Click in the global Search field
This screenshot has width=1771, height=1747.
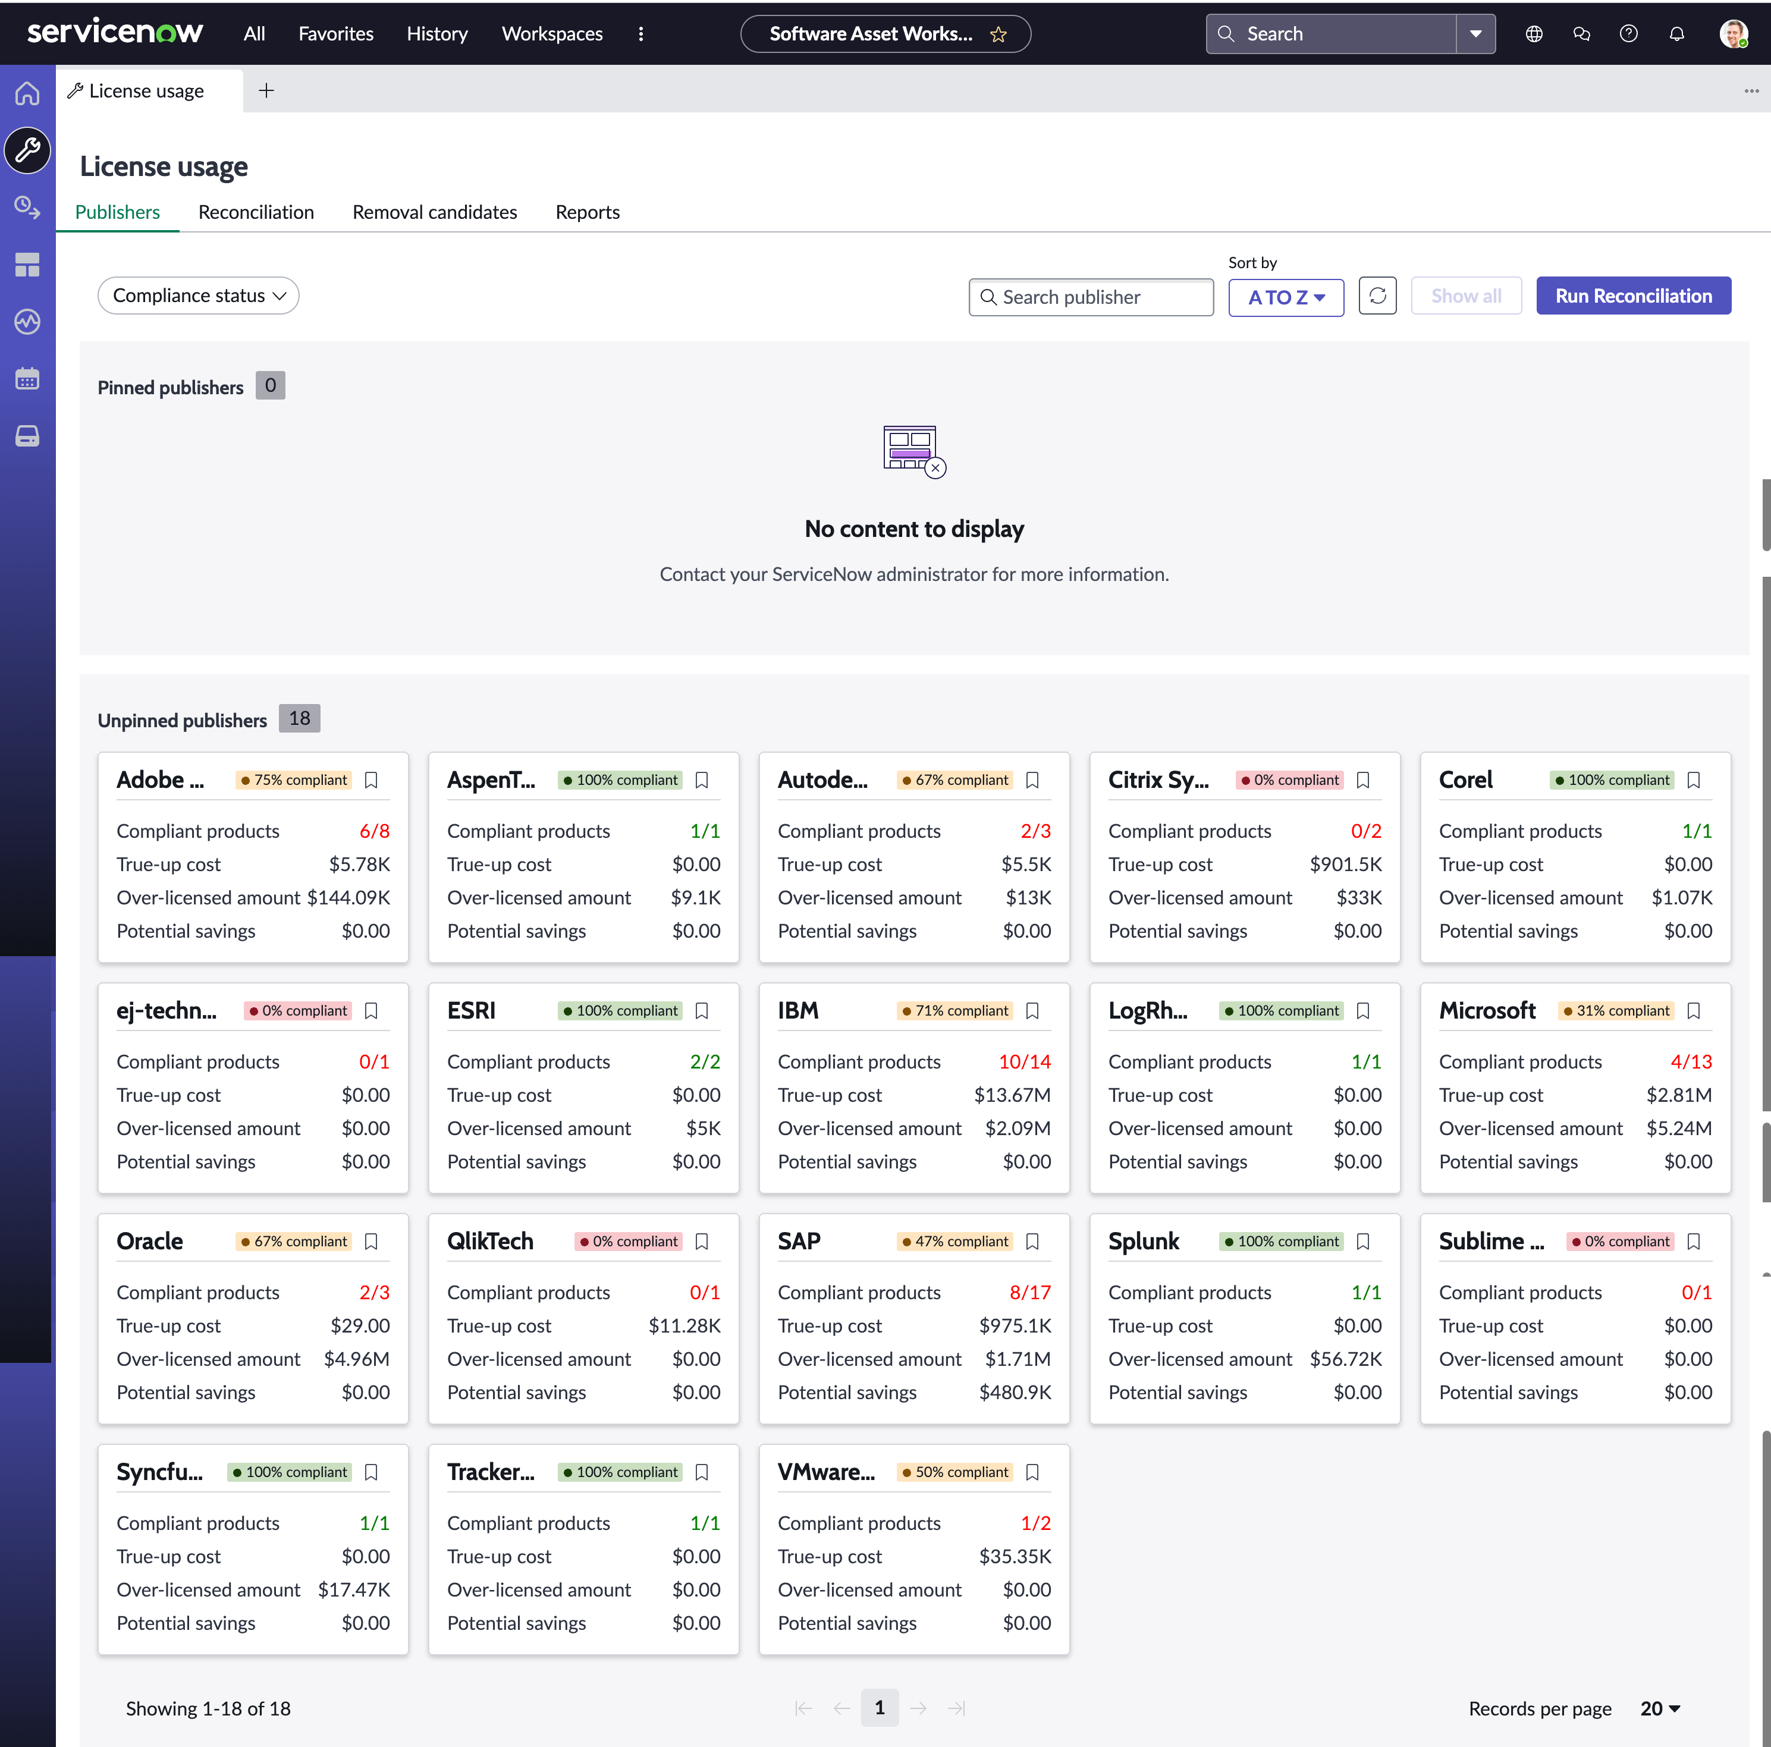[x=1332, y=34]
